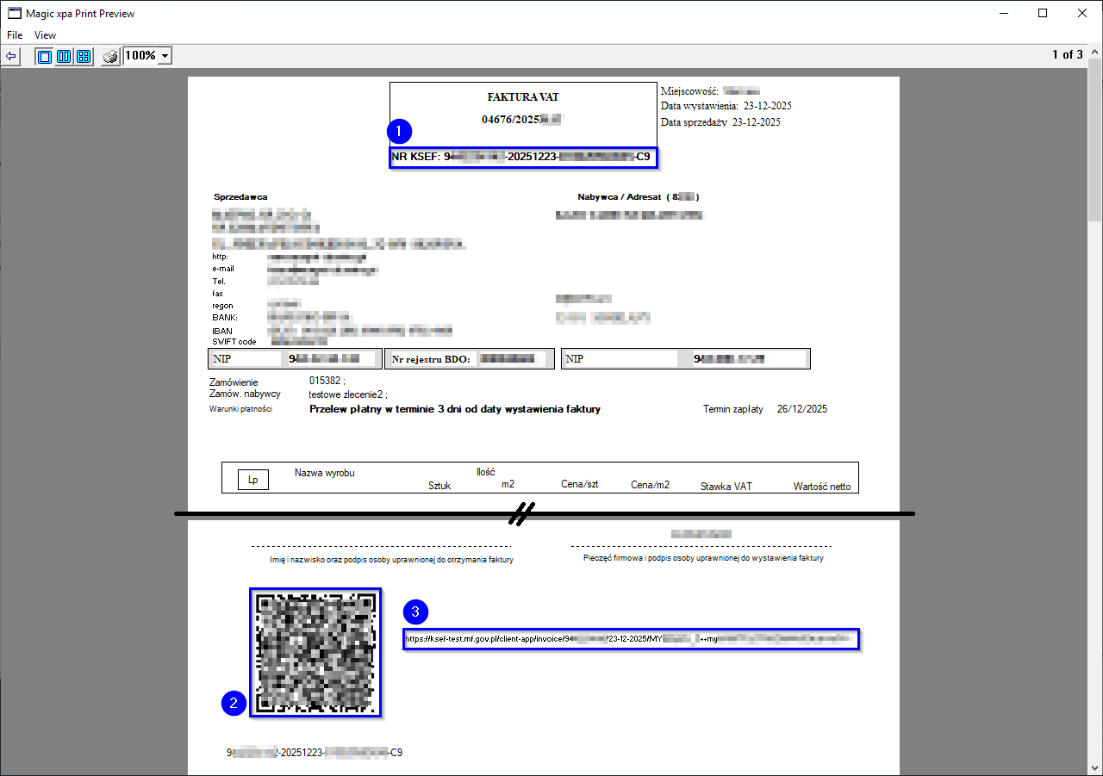Open the 100% zoom dropdown arrow
This screenshot has width=1103, height=776.
pos(165,56)
